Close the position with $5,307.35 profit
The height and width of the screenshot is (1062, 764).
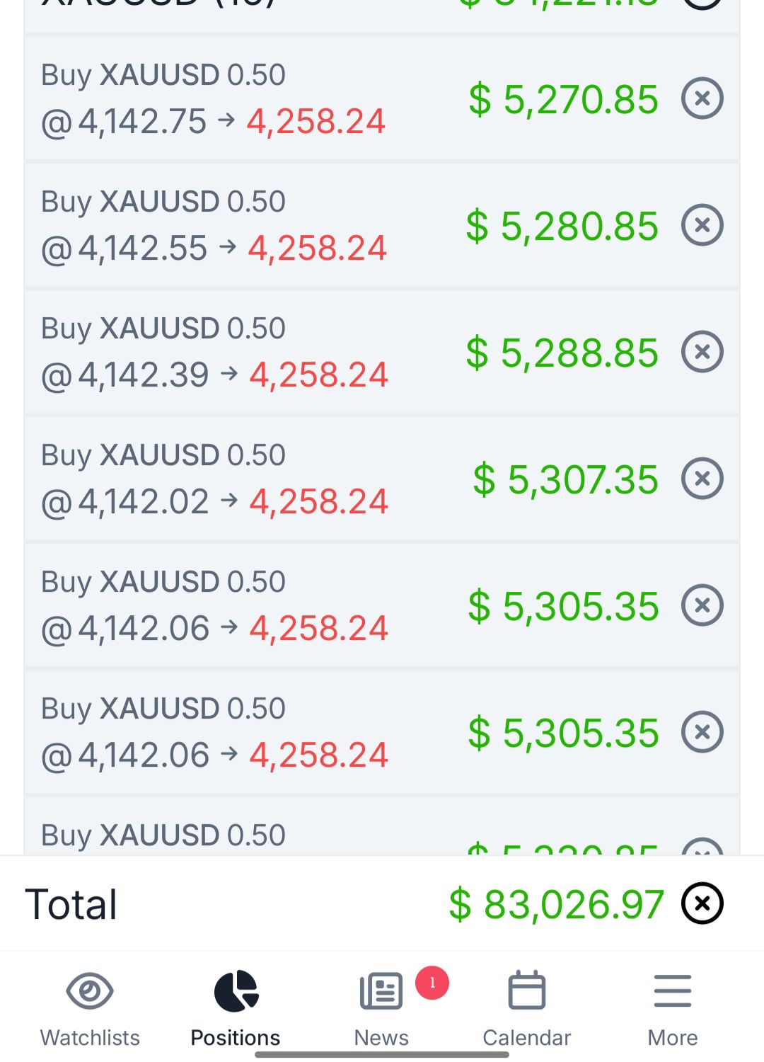coord(702,479)
